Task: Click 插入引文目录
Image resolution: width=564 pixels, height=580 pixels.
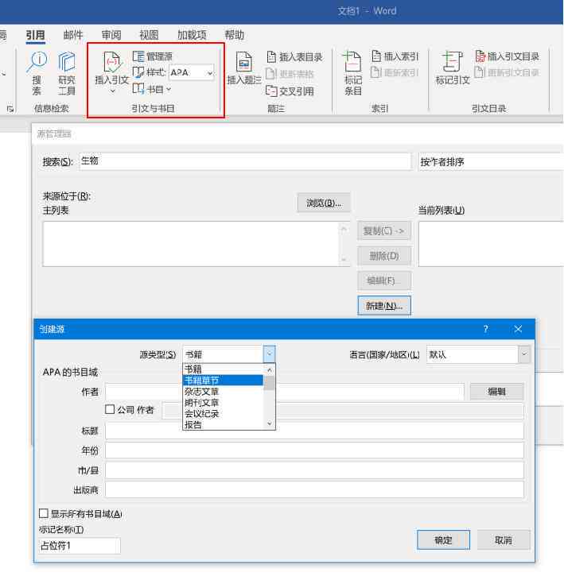Action: [x=507, y=56]
